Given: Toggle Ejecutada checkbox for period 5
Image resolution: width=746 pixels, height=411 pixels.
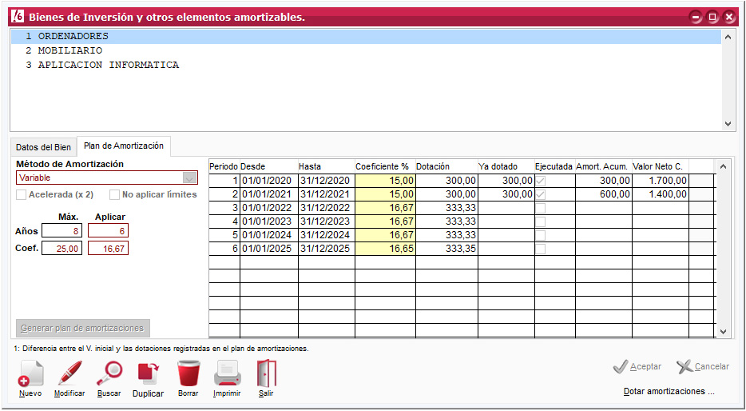Looking at the screenshot, I should pyautogui.click(x=541, y=235).
